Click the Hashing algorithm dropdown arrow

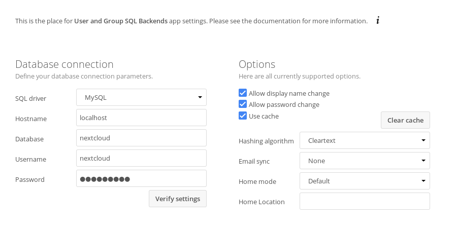click(423, 140)
